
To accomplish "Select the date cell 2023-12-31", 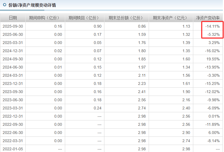I will tap(13, 83).
